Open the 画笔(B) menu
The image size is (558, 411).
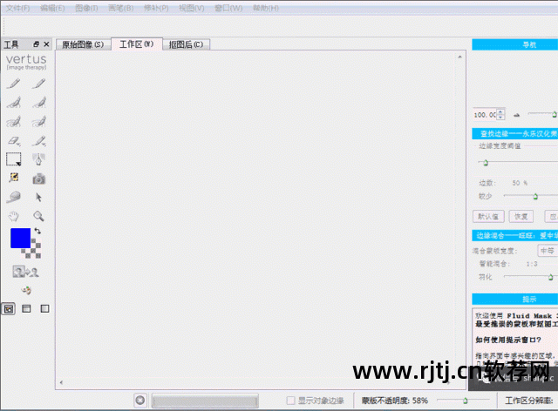pyautogui.click(x=120, y=8)
